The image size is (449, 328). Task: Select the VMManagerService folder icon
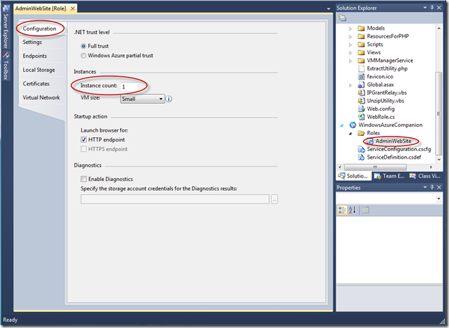point(361,61)
